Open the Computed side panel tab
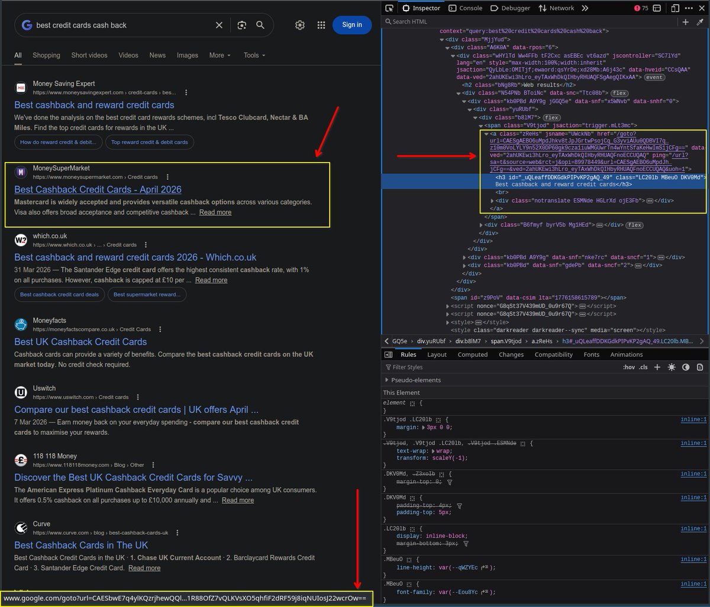Screen dimensions: 710x607 [473, 354]
